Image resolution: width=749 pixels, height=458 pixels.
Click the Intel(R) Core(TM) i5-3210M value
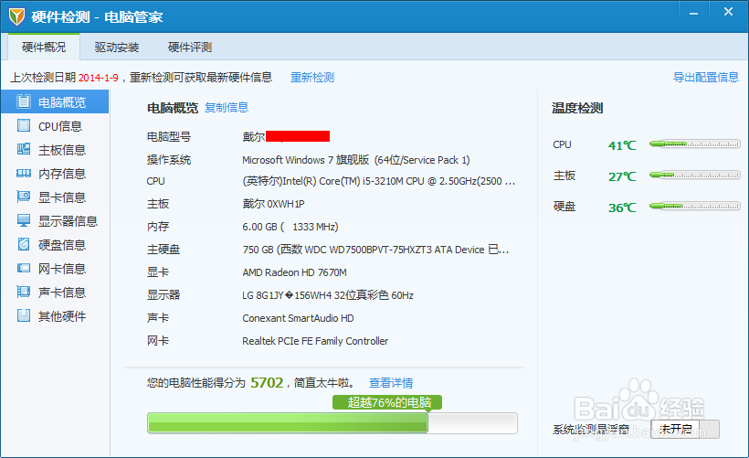(x=379, y=181)
